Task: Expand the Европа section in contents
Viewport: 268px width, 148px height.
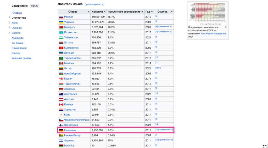Action: point(9,33)
